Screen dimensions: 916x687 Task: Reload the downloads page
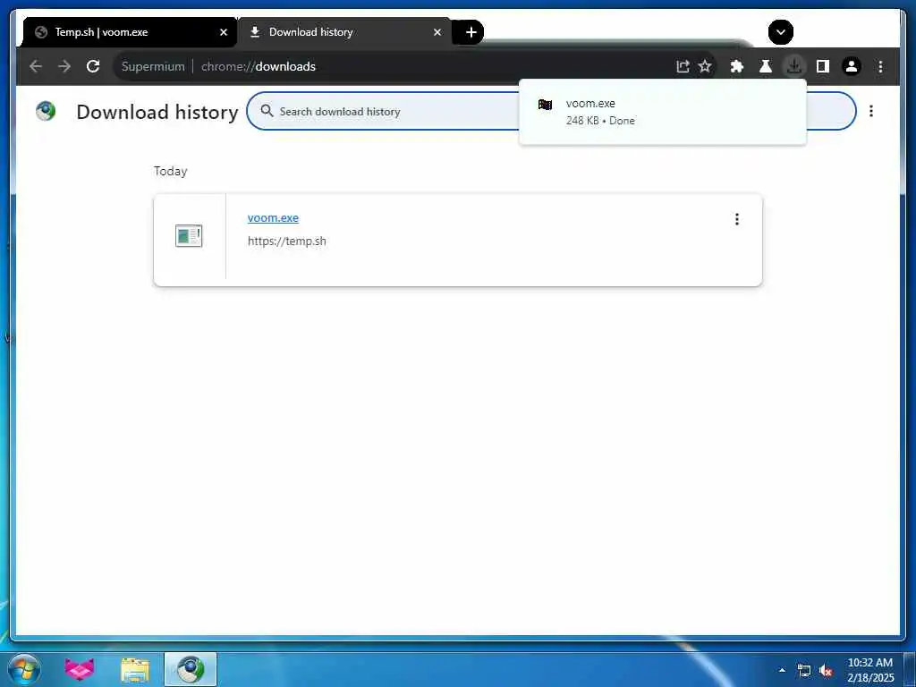tap(93, 66)
